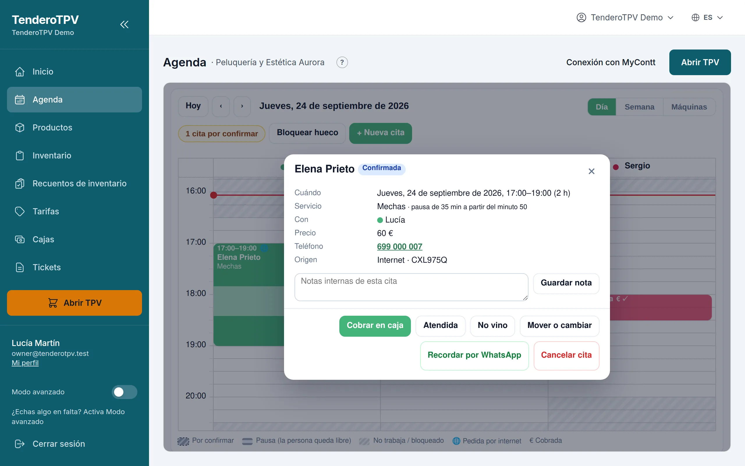
Task: Click the Hoy button
Action: (193, 106)
